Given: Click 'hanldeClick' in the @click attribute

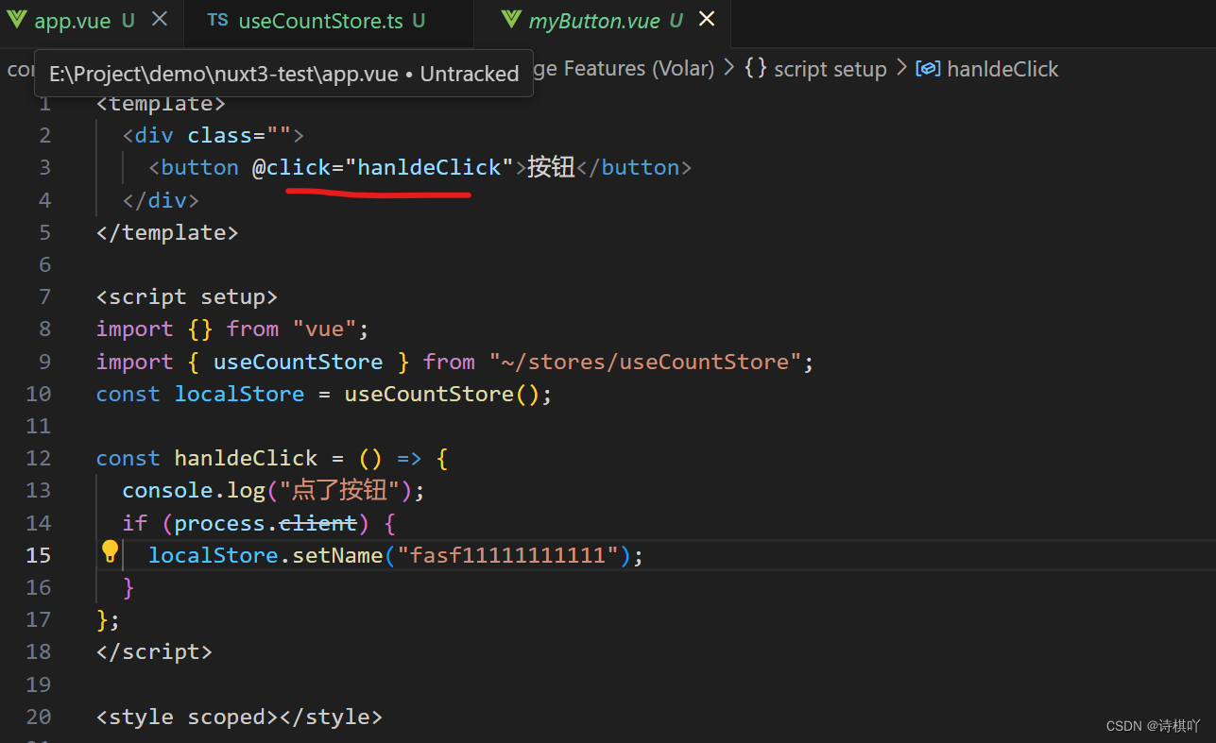Looking at the screenshot, I should tap(430, 167).
